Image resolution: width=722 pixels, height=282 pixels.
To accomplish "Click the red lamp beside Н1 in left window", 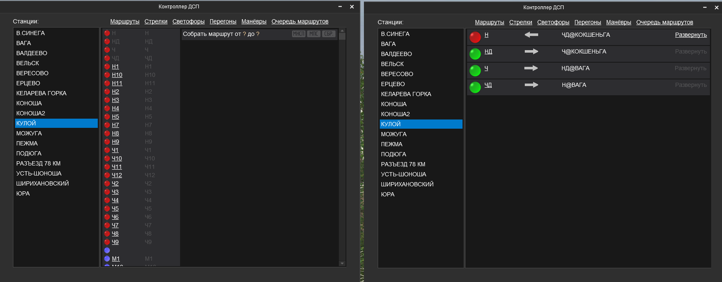I will (x=107, y=66).
